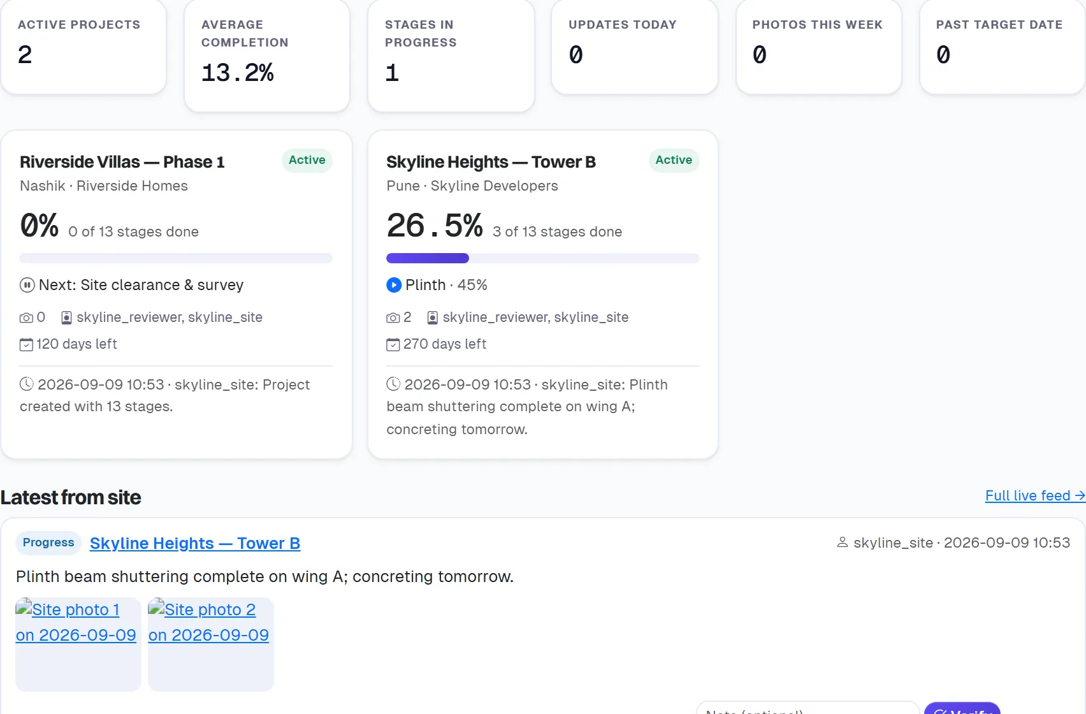Open Riverside Villas — Phase 1 project card title
Viewport: 1086px width, 714px height.
coord(122,162)
